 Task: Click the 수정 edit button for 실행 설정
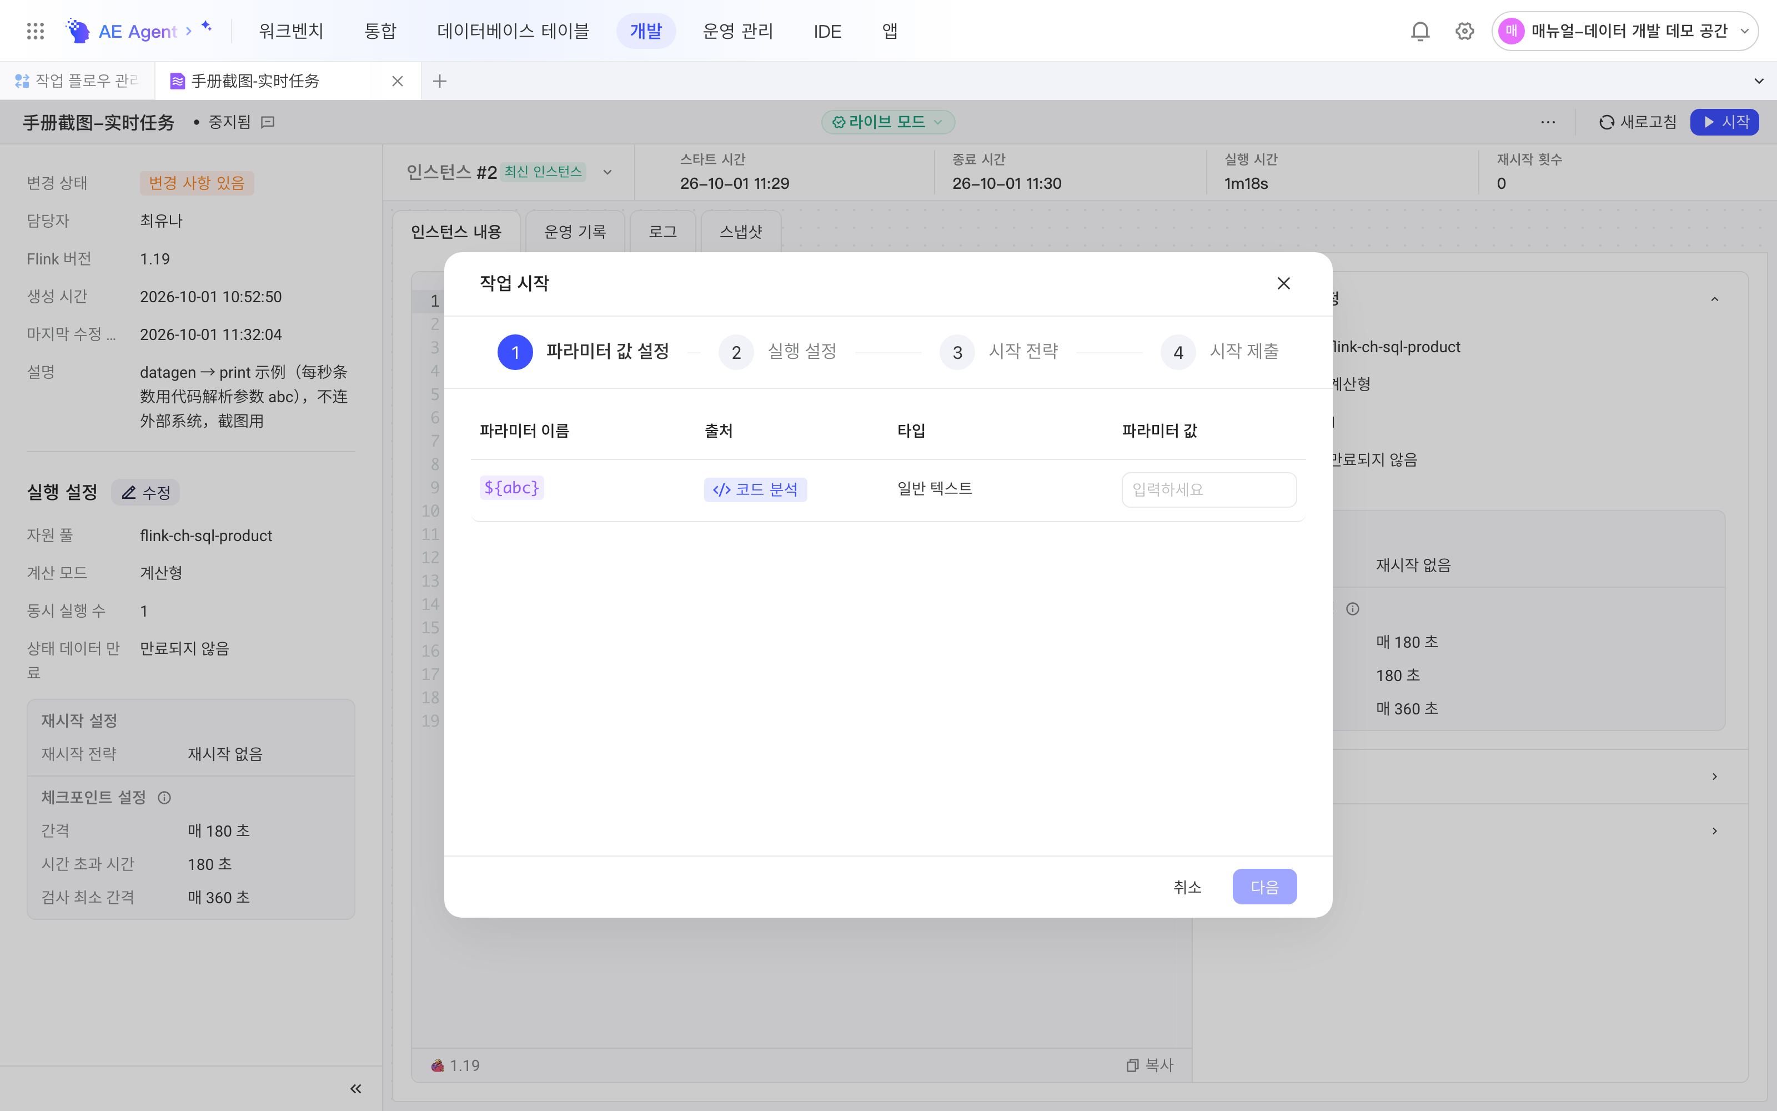pos(145,492)
